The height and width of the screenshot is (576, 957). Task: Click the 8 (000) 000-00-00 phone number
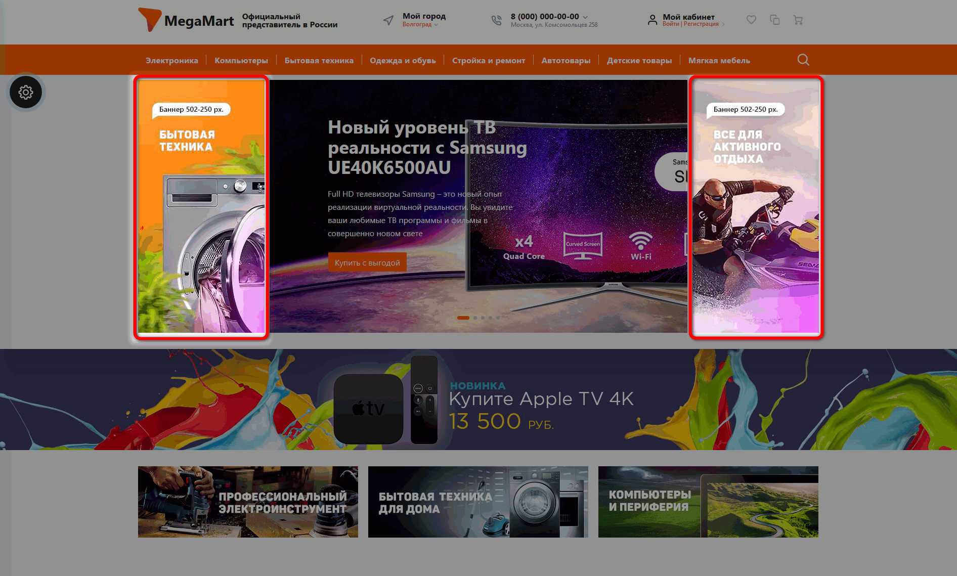(545, 16)
